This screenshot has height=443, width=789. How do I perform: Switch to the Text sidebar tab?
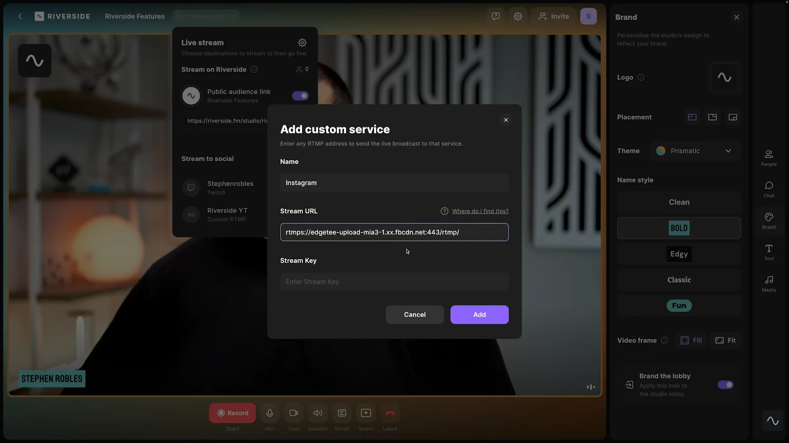pos(768,252)
